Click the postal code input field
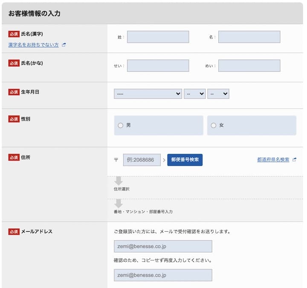 coord(142,160)
